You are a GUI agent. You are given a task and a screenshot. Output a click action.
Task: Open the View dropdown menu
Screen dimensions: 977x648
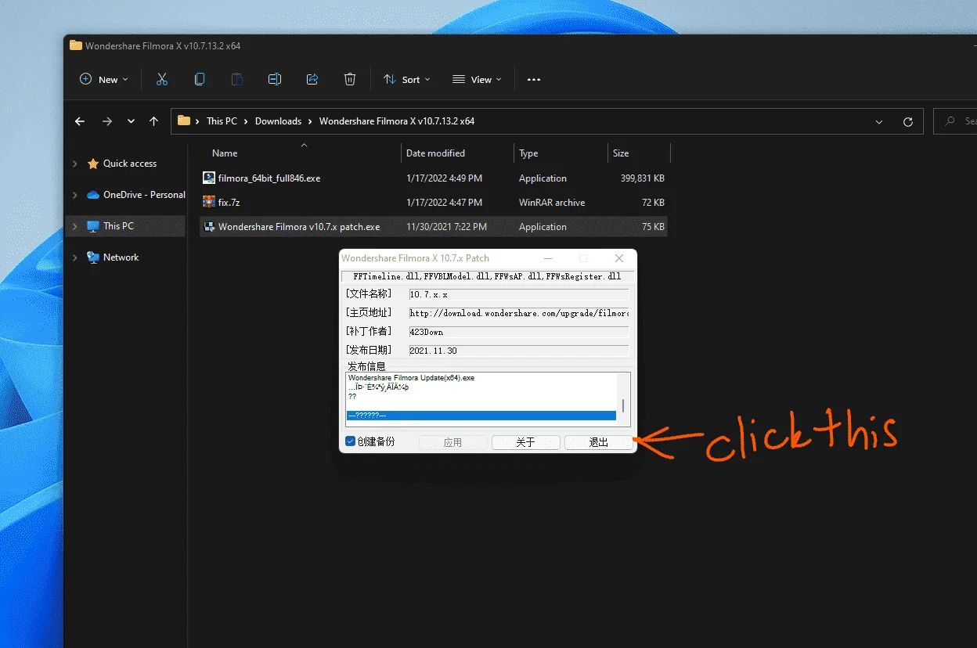477,79
